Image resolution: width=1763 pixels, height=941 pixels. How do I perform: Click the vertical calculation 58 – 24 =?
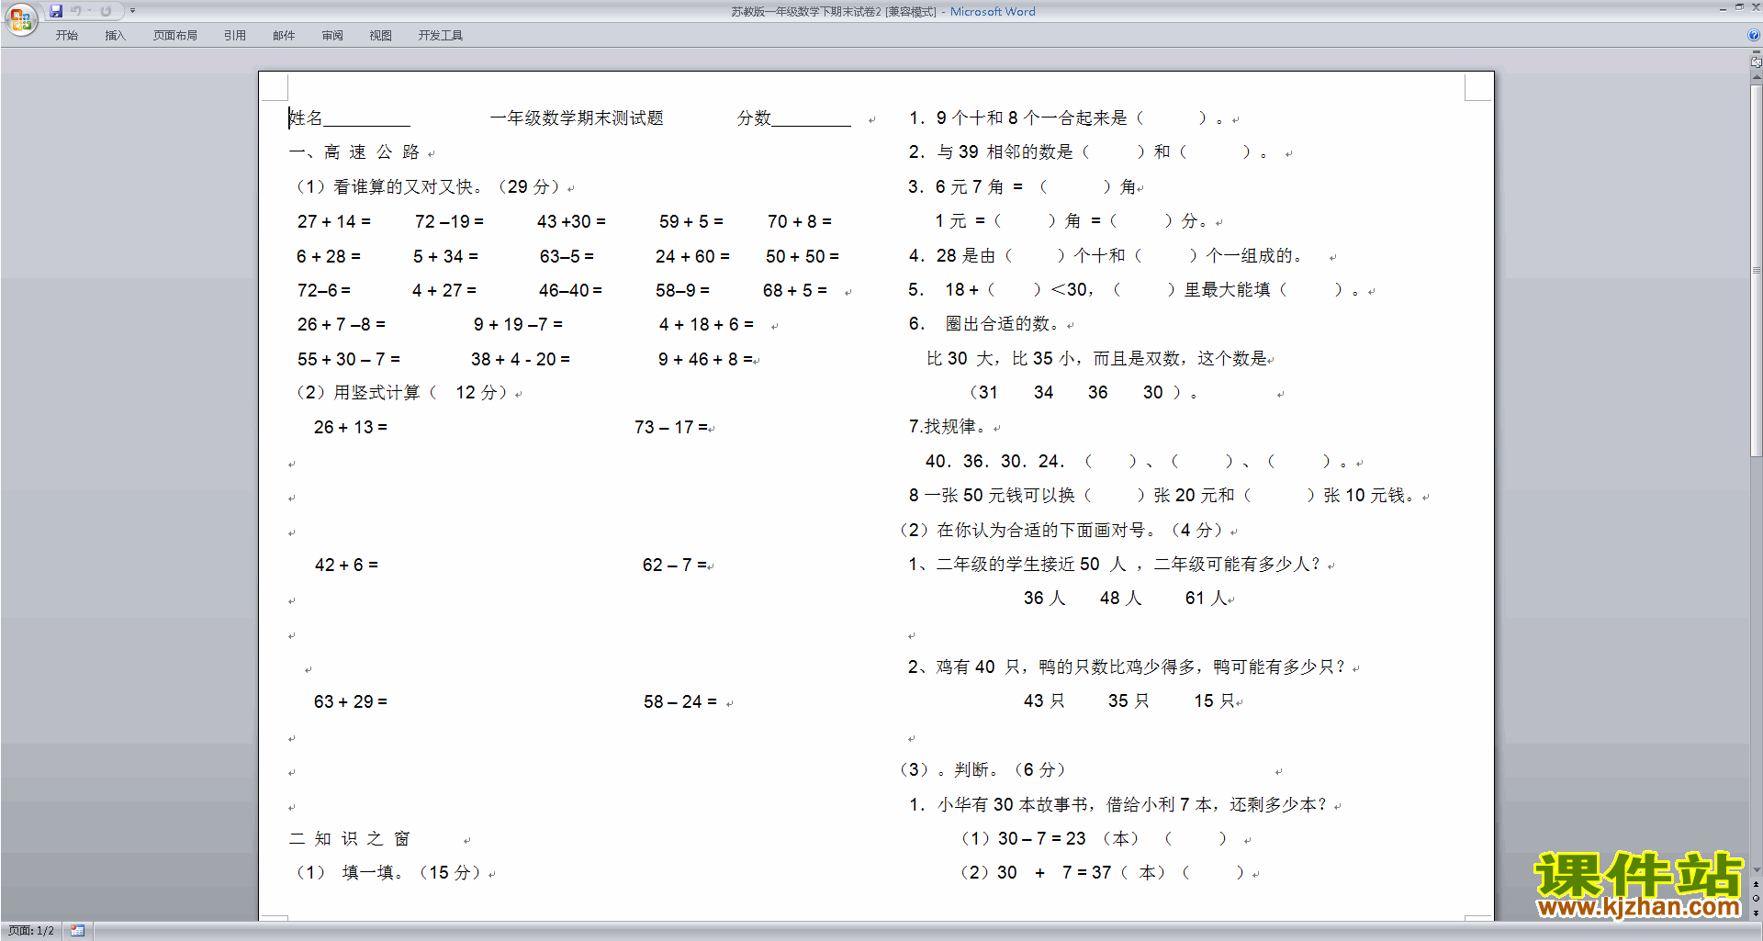pos(680,701)
